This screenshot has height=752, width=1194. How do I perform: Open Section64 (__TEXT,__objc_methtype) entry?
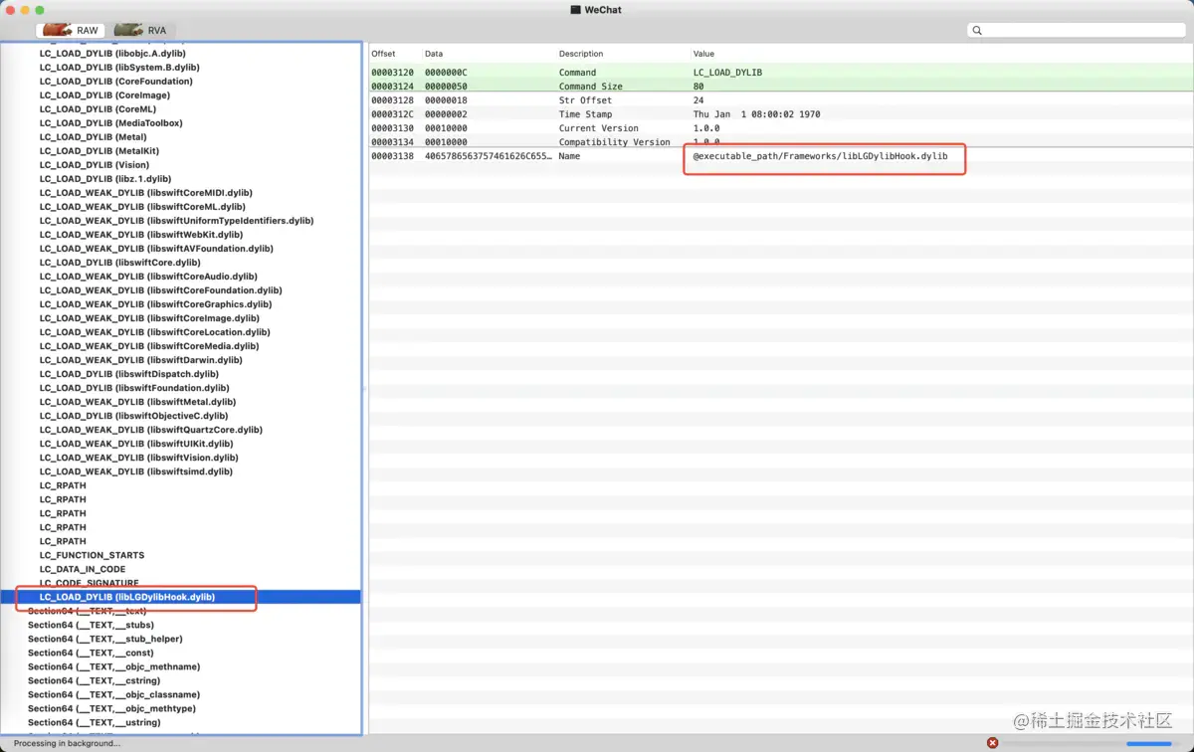point(112,708)
